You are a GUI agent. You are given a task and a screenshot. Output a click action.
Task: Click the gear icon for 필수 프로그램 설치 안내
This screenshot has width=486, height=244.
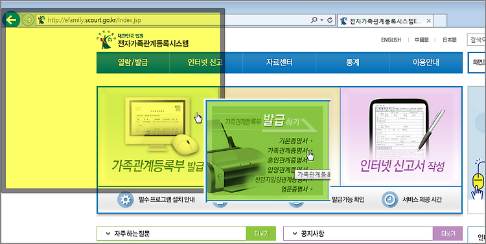126,199
